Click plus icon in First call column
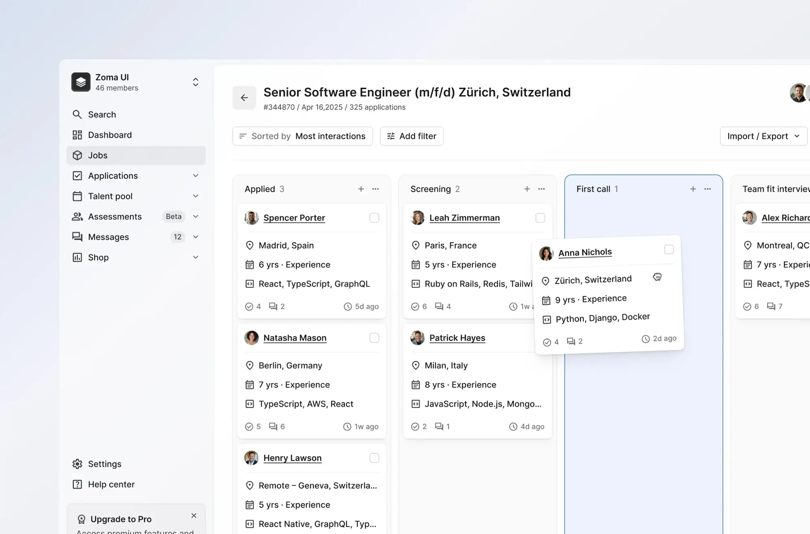Screen dimensions: 810x534 pos(693,189)
